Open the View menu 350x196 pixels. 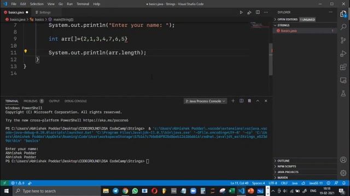click(x=51, y=4)
